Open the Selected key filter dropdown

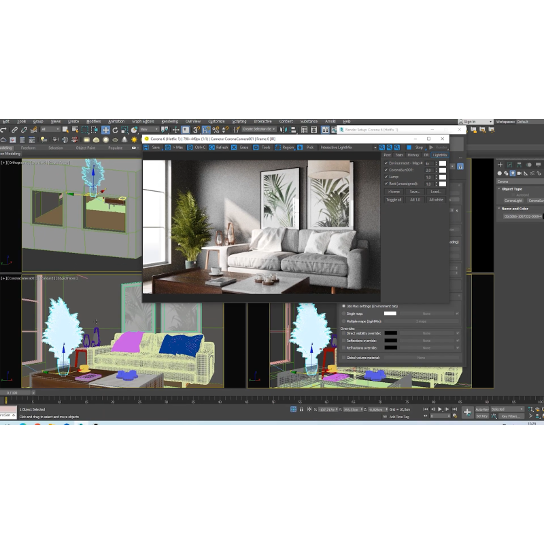507,409
